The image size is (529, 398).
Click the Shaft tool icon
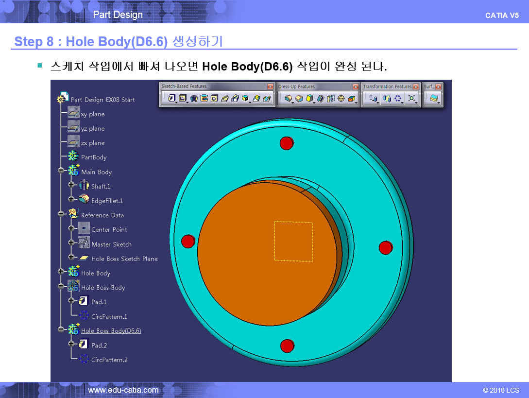pyautogui.click(x=194, y=99)
